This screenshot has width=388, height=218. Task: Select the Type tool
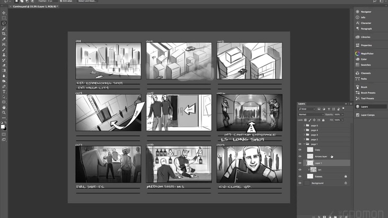[x=4, y=92]
